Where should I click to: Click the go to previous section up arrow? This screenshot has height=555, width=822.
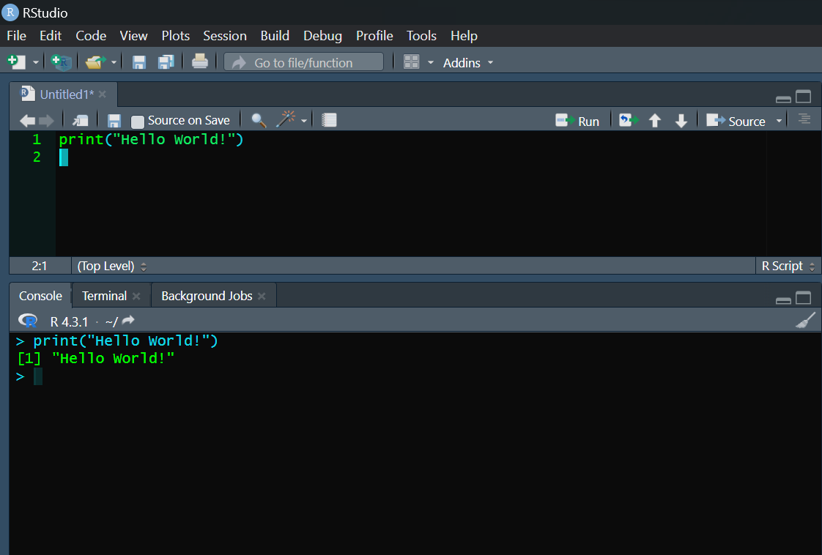(654, 121)
